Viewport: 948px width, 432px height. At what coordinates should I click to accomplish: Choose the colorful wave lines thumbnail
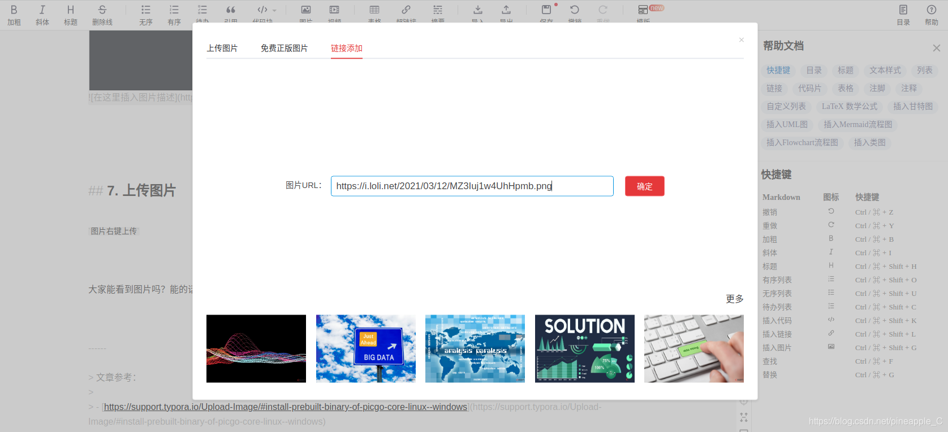[256, 349]
